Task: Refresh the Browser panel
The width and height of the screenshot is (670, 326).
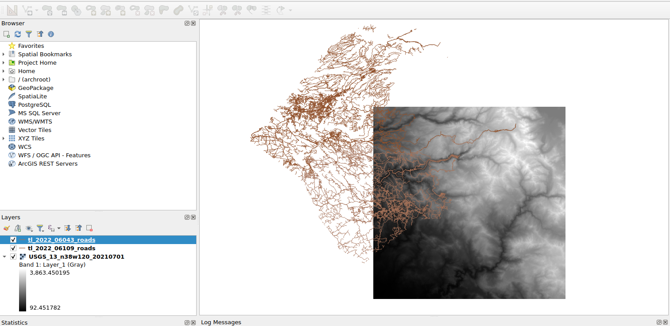Action: click(x=18, y=34)
